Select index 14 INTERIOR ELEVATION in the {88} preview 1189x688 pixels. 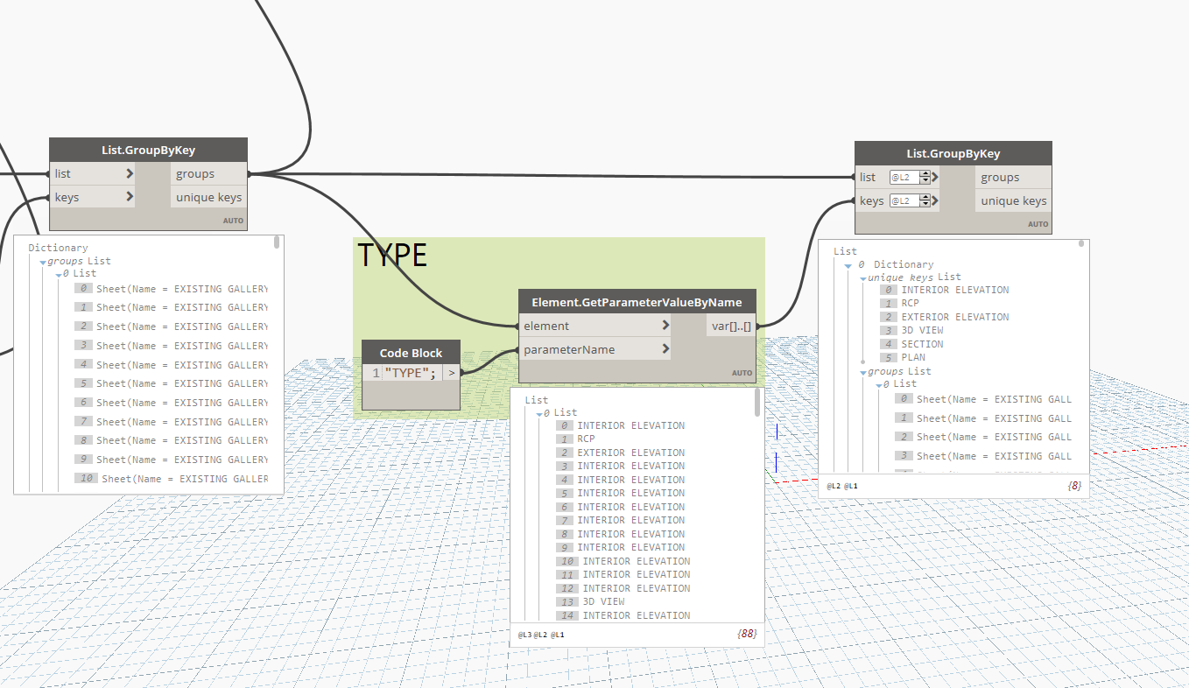pos(623,615)
